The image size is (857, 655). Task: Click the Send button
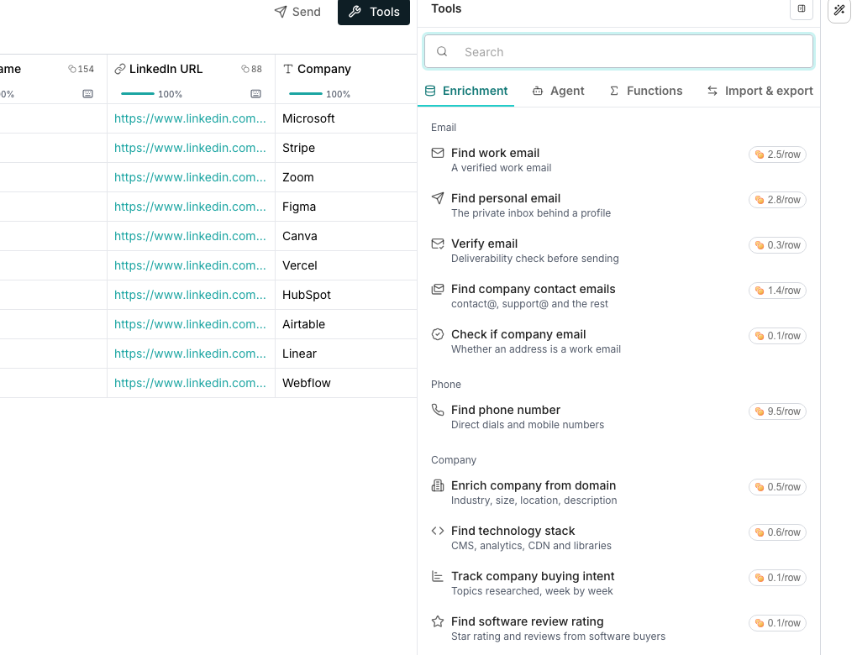[x=297, y=12]
